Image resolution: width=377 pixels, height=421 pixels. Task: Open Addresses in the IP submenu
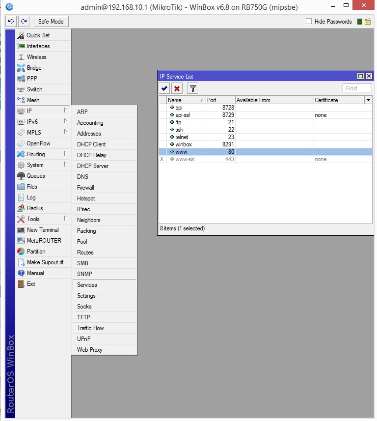(105, 134)
